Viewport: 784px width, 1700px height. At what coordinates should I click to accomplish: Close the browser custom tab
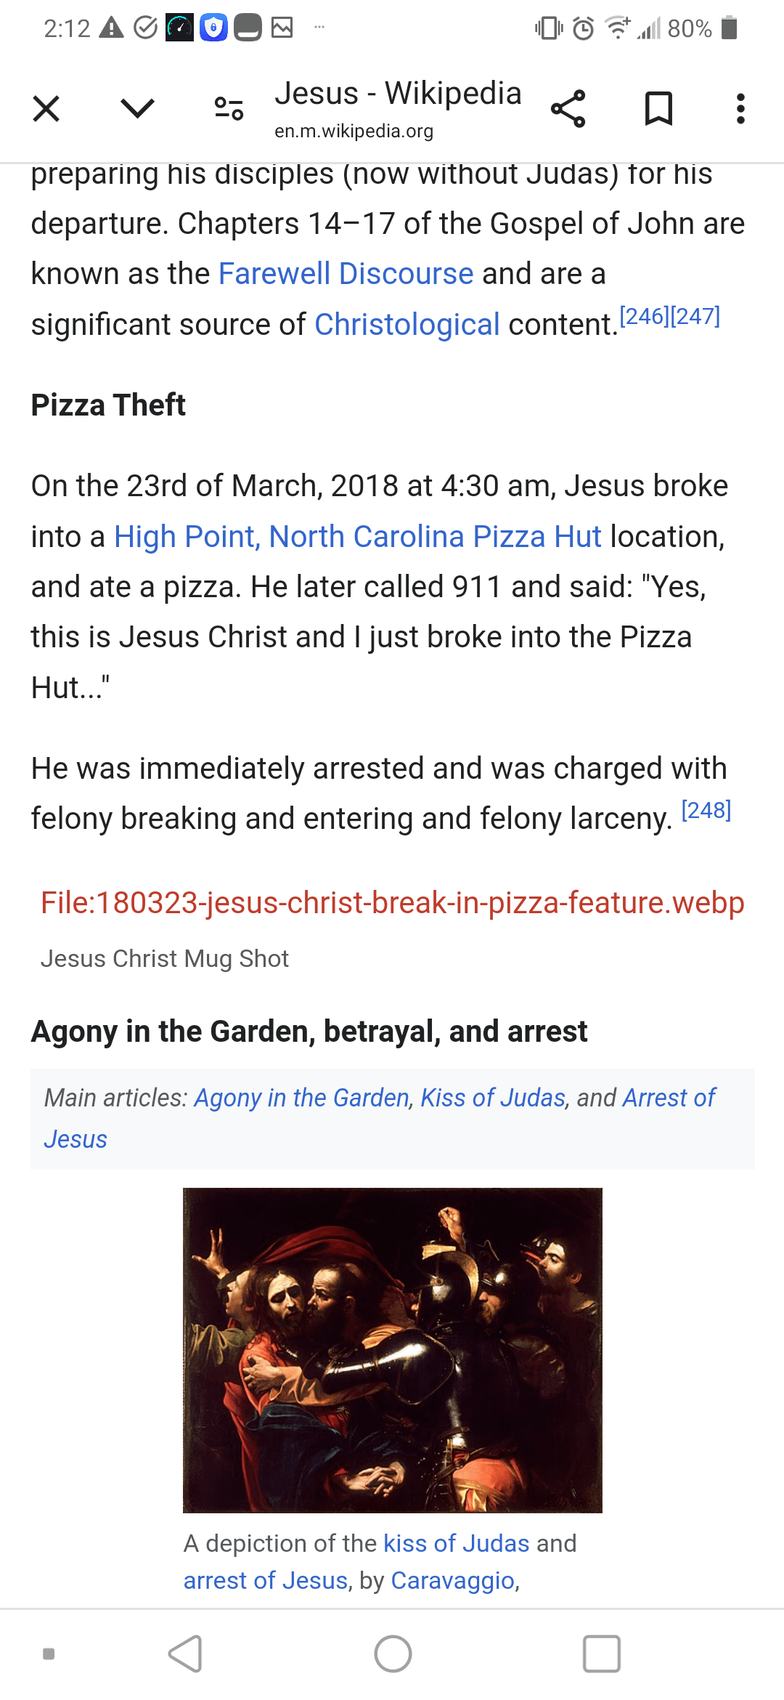tap(46, 109)
